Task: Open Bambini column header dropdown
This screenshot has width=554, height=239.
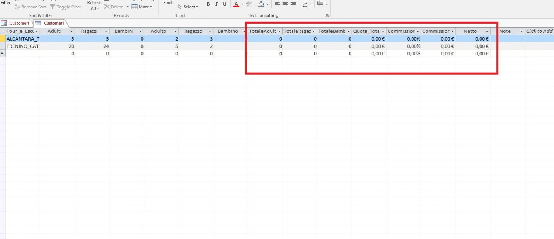Action: click(x=141, y=31)
